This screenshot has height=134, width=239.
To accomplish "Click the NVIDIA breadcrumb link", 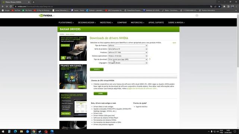I will tap(62, 34).
